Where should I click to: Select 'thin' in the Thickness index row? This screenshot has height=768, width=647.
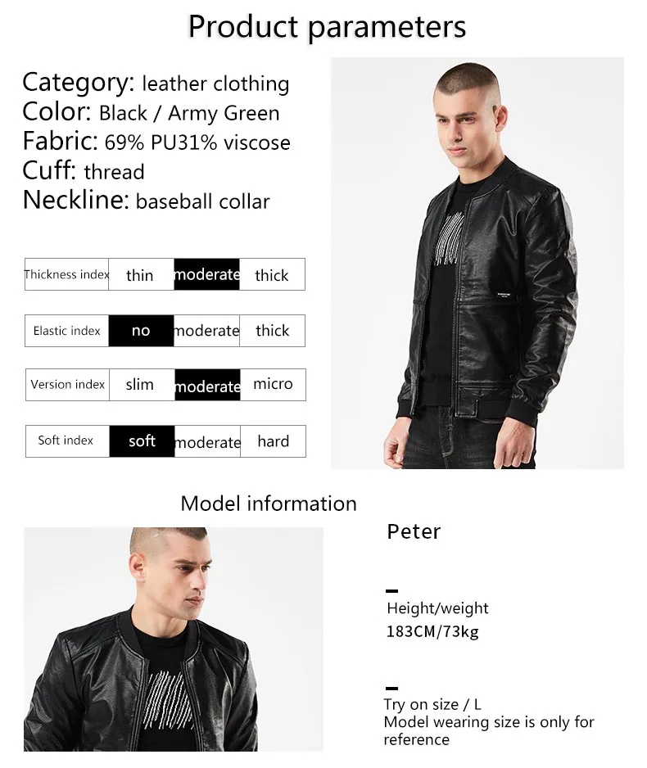click(141, 274)
